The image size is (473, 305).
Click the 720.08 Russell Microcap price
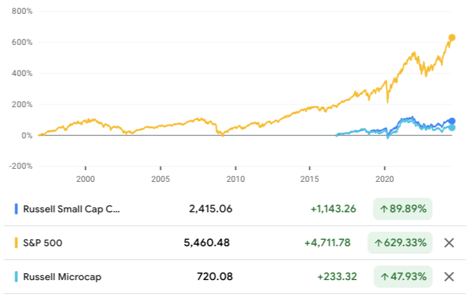click(214, 277)
